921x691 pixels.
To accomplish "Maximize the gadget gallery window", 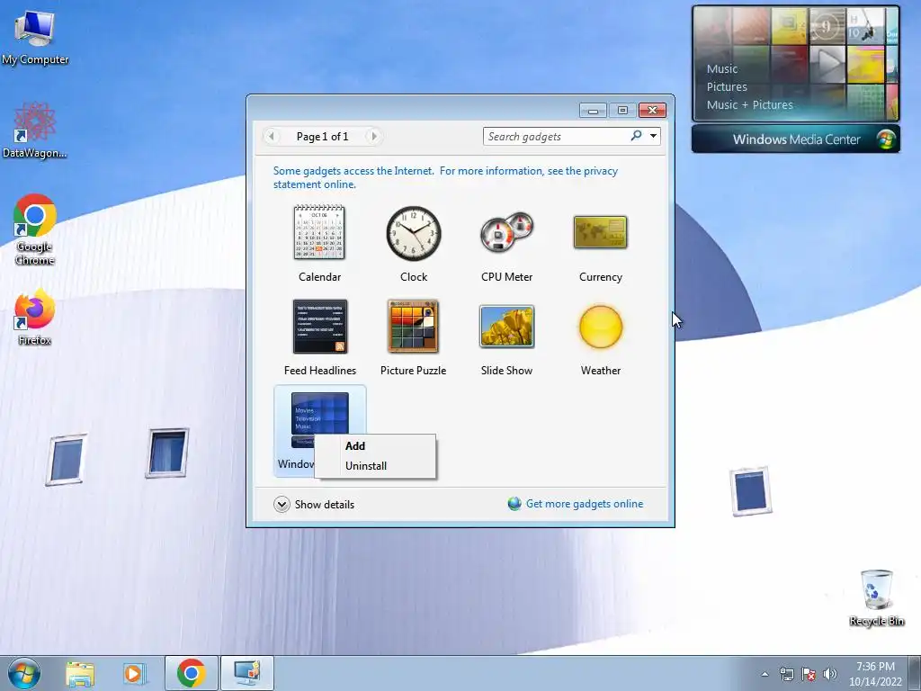I will (622, 111).
